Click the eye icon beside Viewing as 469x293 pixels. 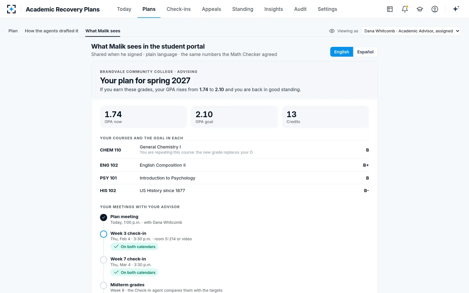point(332,31)
